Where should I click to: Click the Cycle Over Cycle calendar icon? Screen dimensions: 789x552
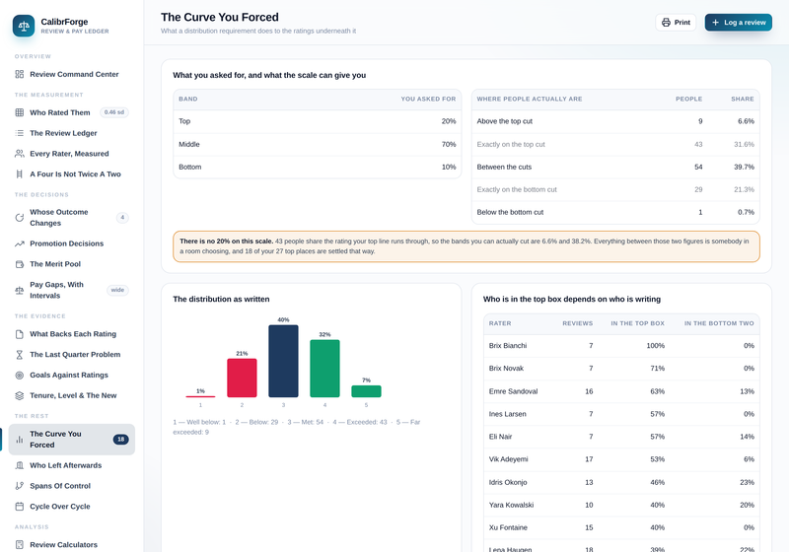point(19,507)
